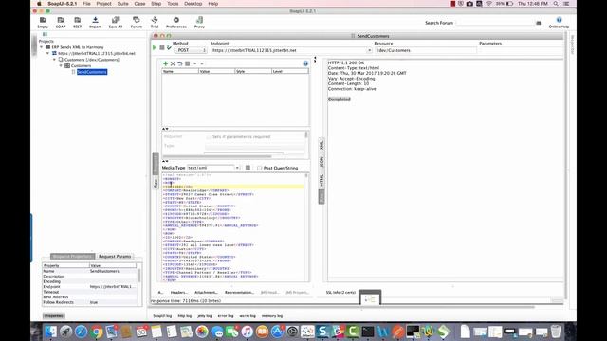Viewport: 607px width, 341px height.
Task: Click grid icon next to Media Type
Action: click(248, 168)
